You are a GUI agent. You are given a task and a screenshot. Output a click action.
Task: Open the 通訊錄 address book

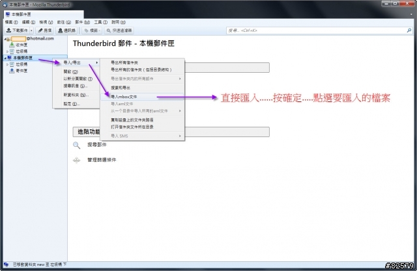(x=66, y=31)
